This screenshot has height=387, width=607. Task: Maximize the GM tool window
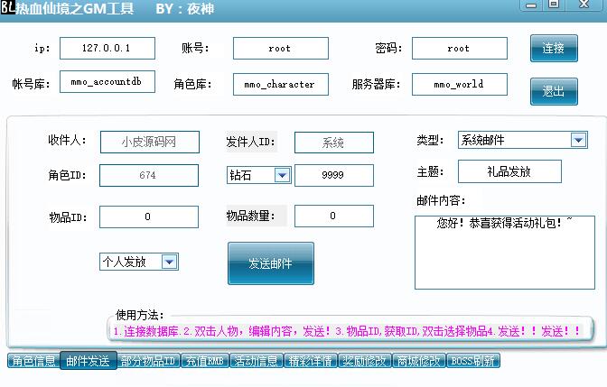pyautogui.click(x=554, y=5)
